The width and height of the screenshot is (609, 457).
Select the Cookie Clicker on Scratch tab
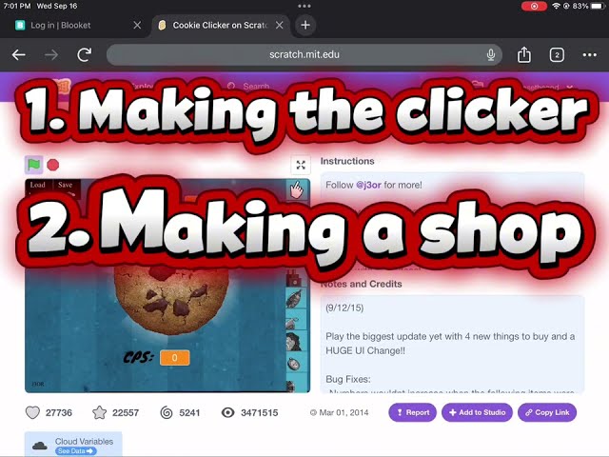(220, 26)
